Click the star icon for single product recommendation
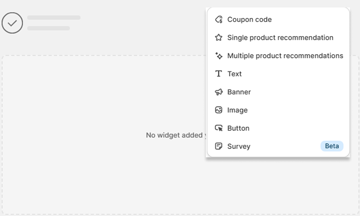Image resolution: width=360 pixels, height=216 pixels. (219, 38)
